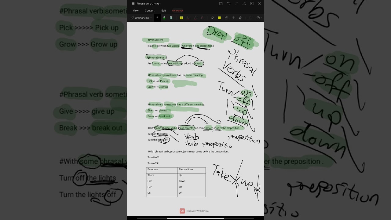Image resolution: width=391 pixels, height=220 pixels.
Task: Click the 'Give >>>> give up' line
Action: coord(157,110)
